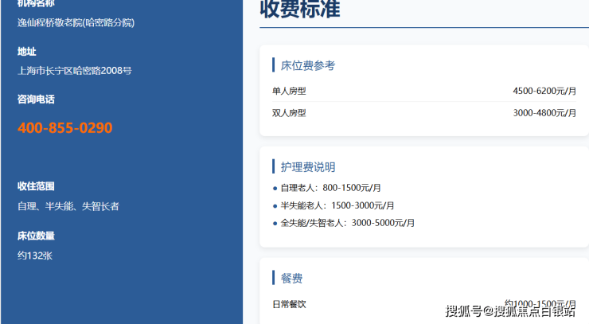
Task: Select the 餐费 section title
Action: click(x=291, y=278)
